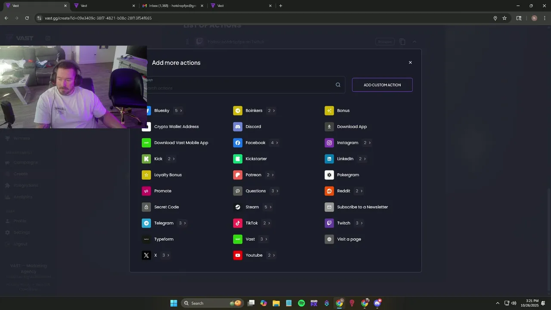Screen dimensions: 551x310
Task: Click ADD CUSTOM ACTION button
Action: pyautogui.click(x=382, y=85)
